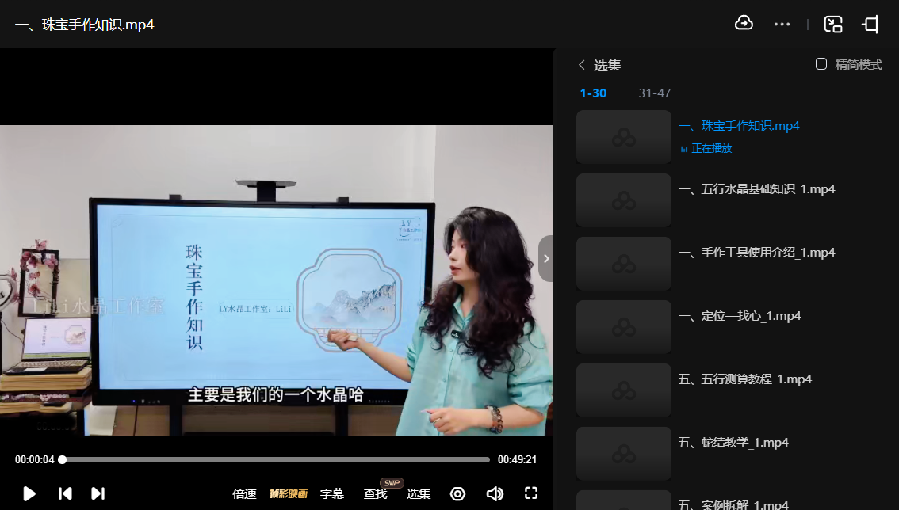
Task: Go back using the 选集 chevron
Action: tap(582, 65)
